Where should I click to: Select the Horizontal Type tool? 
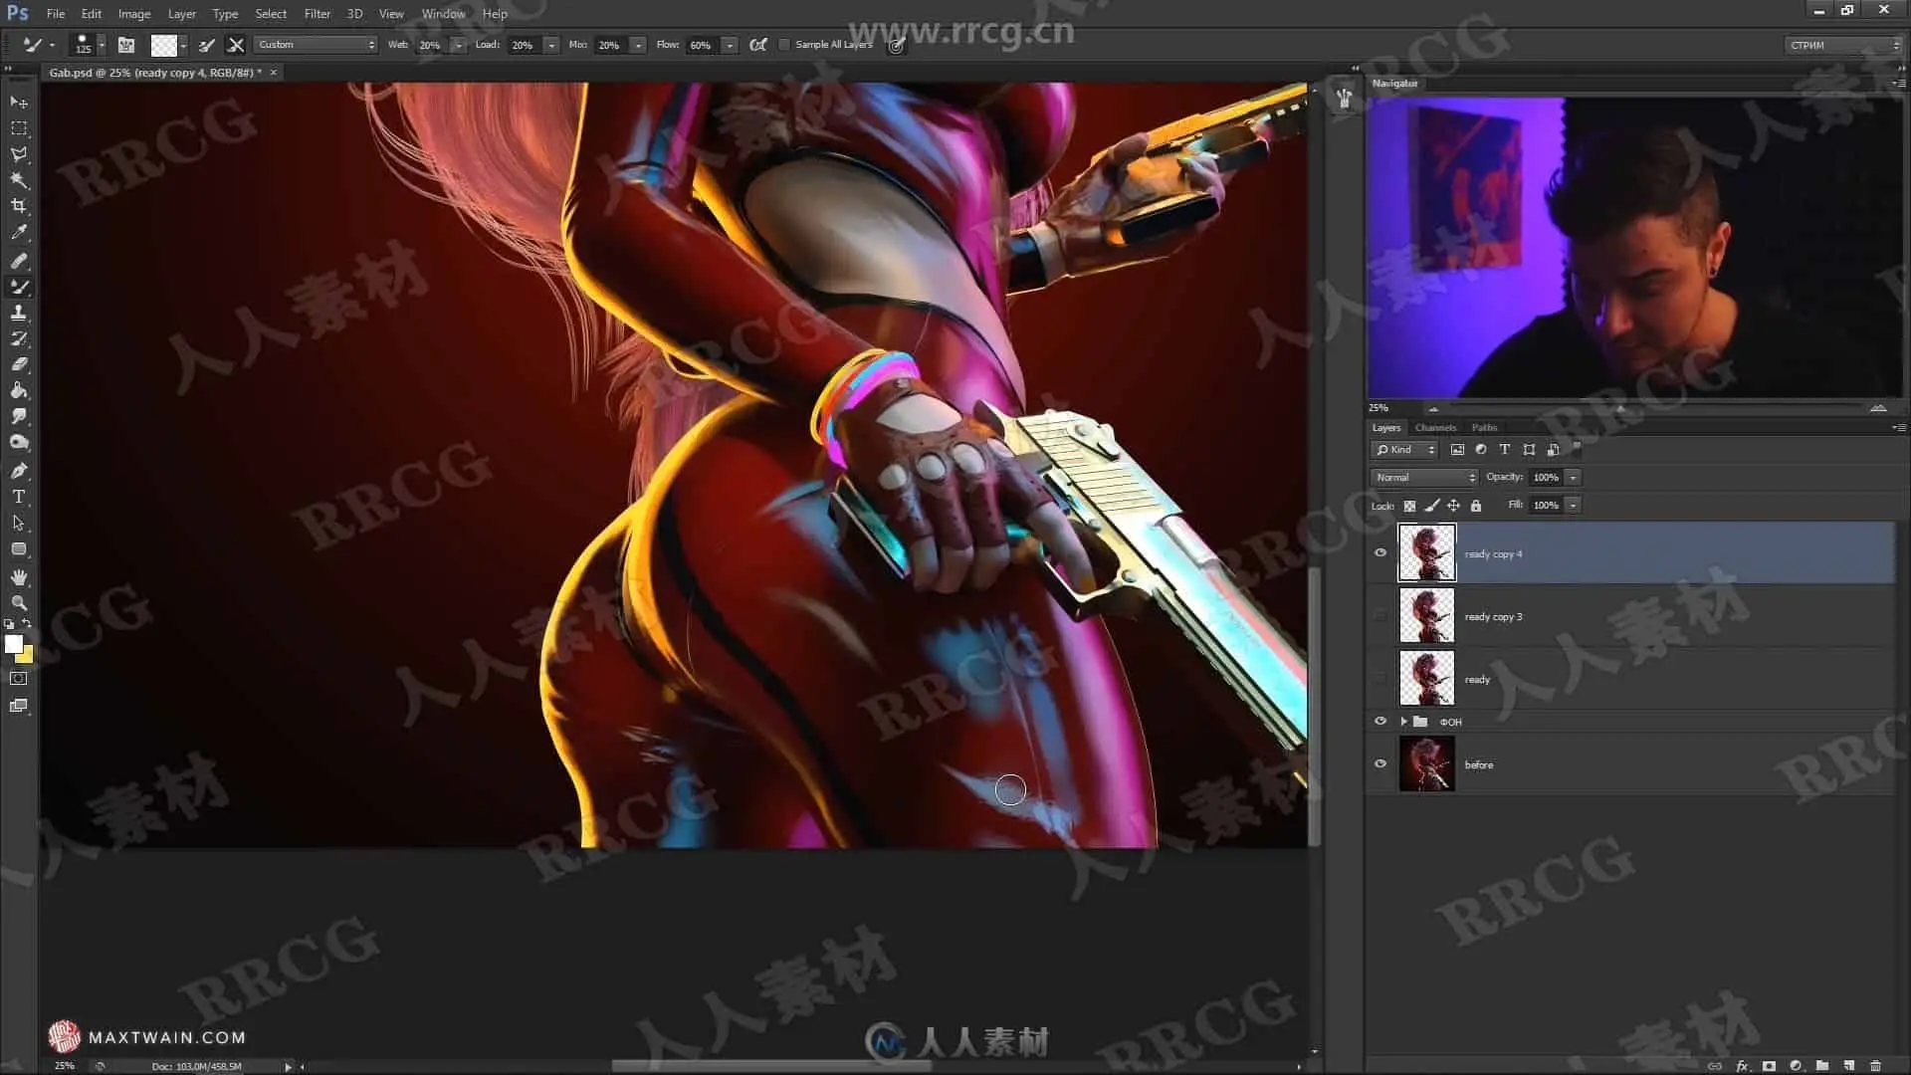(x=19, y=497)
